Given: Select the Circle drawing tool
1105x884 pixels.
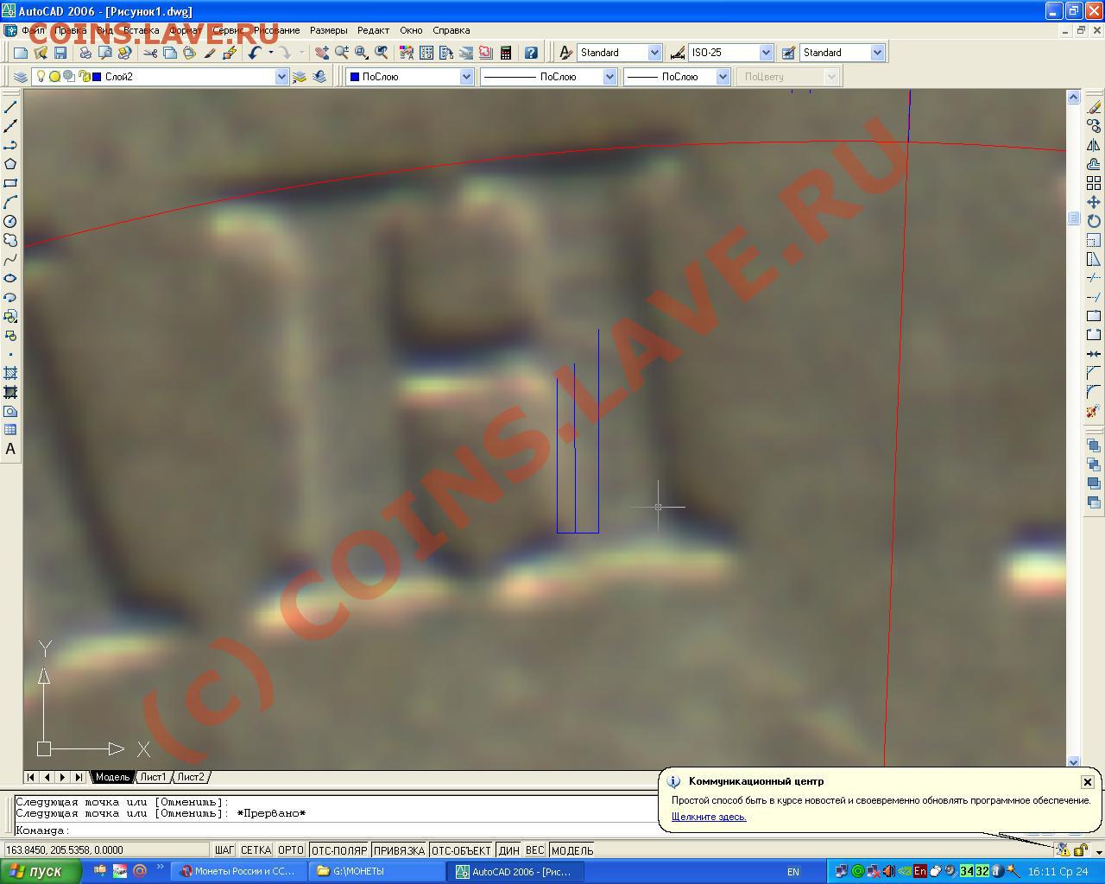Looking at the screenshot, I should pos(10,221).
